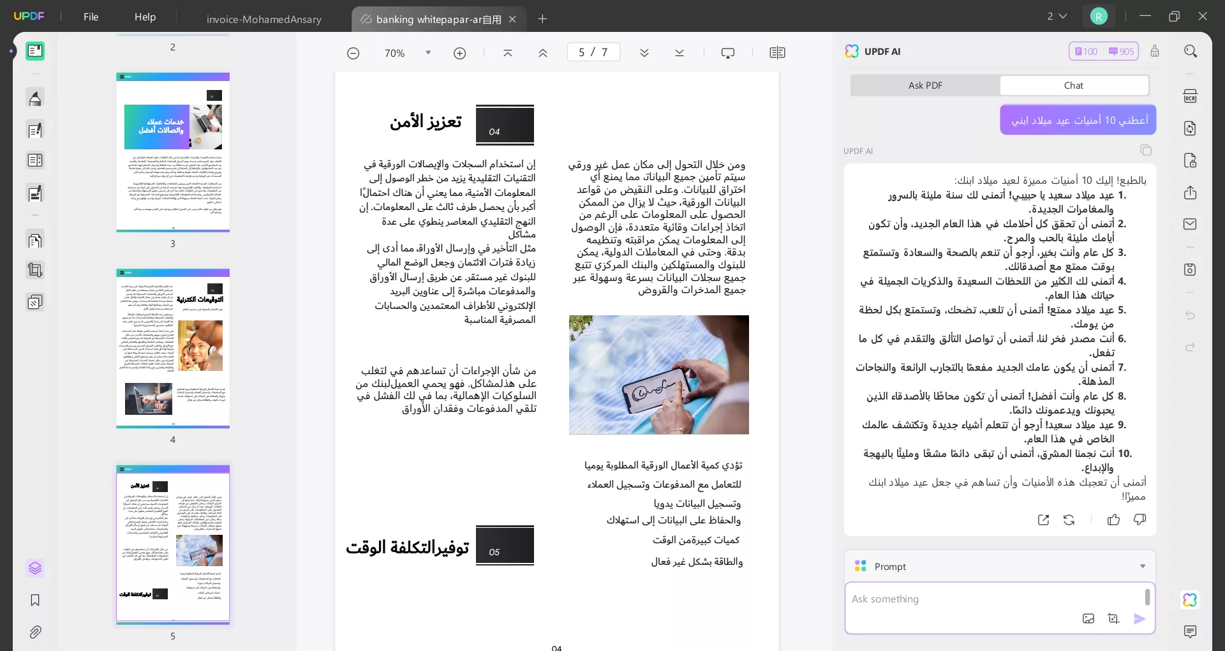Regenerate the AI response

click(1068, 520)
